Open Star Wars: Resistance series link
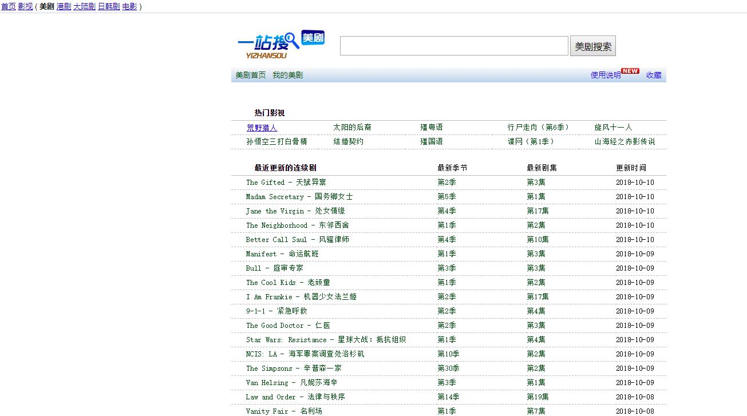The image size is (747, 416). point(326,340)
